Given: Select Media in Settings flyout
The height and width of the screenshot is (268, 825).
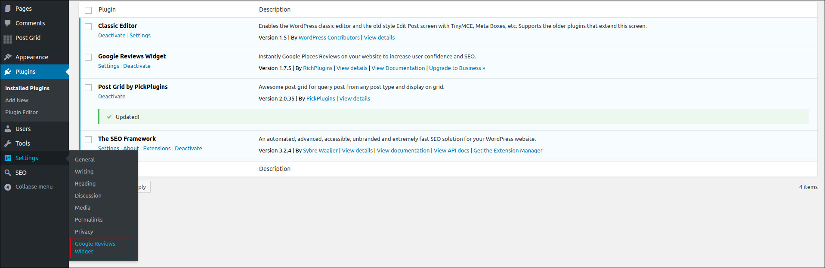Looking at the screenshot, I should [x=83, y=207].
